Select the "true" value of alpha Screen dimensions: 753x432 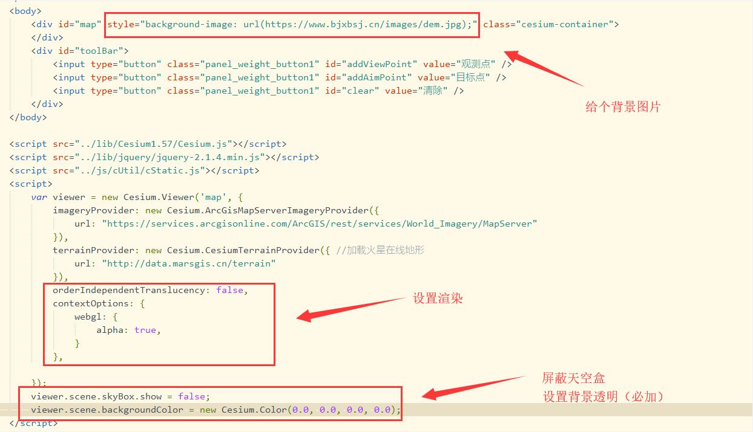(x=145, y=330)
